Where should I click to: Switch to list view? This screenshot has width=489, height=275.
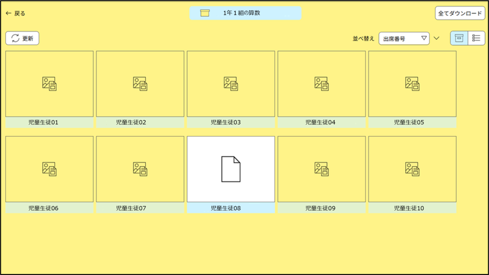tap(476, 38)
